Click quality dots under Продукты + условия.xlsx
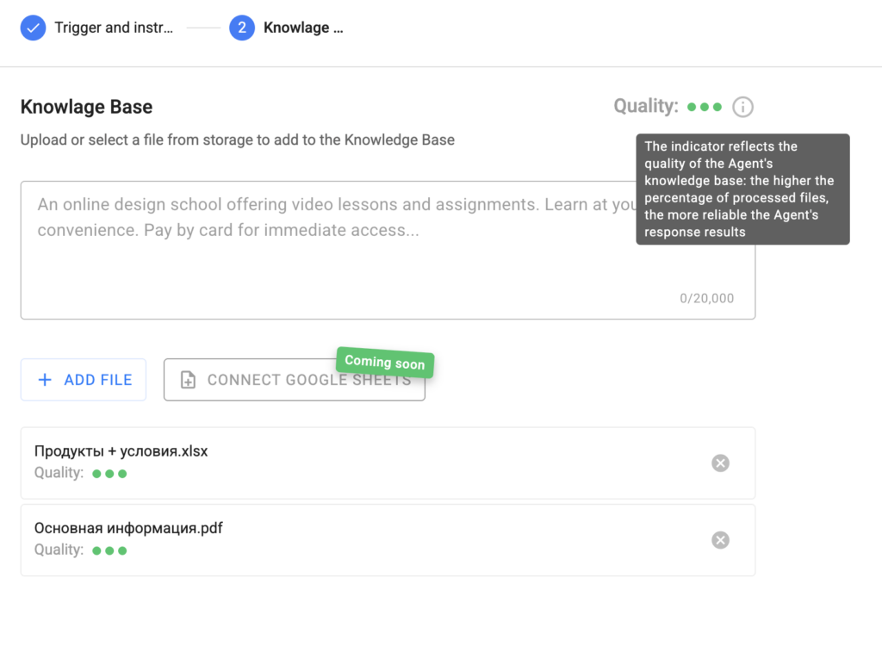 109,474
